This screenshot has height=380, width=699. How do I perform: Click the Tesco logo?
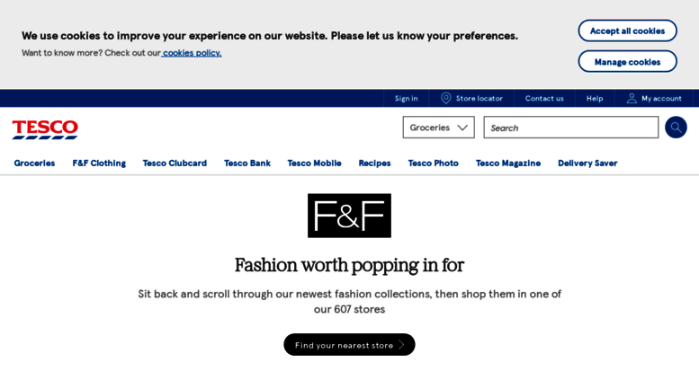coord(45,129)
